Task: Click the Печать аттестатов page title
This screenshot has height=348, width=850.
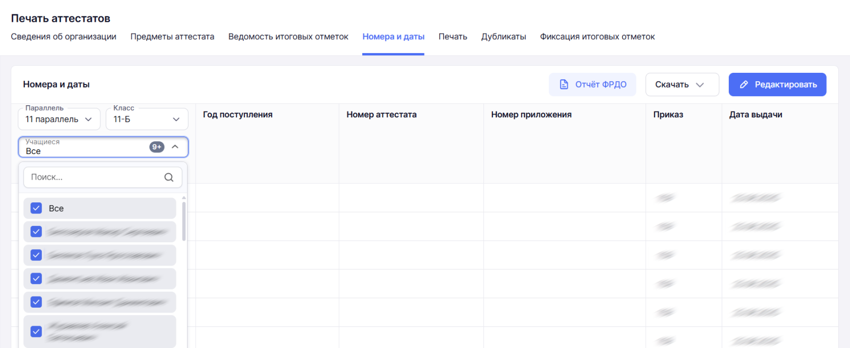Action: [x=61, y=19]
